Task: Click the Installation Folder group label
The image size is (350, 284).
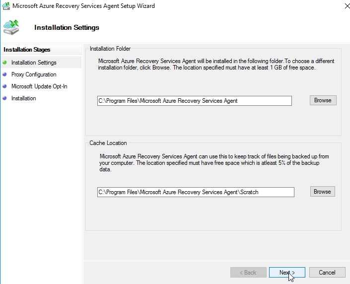Action: click(x=110, y=49)
